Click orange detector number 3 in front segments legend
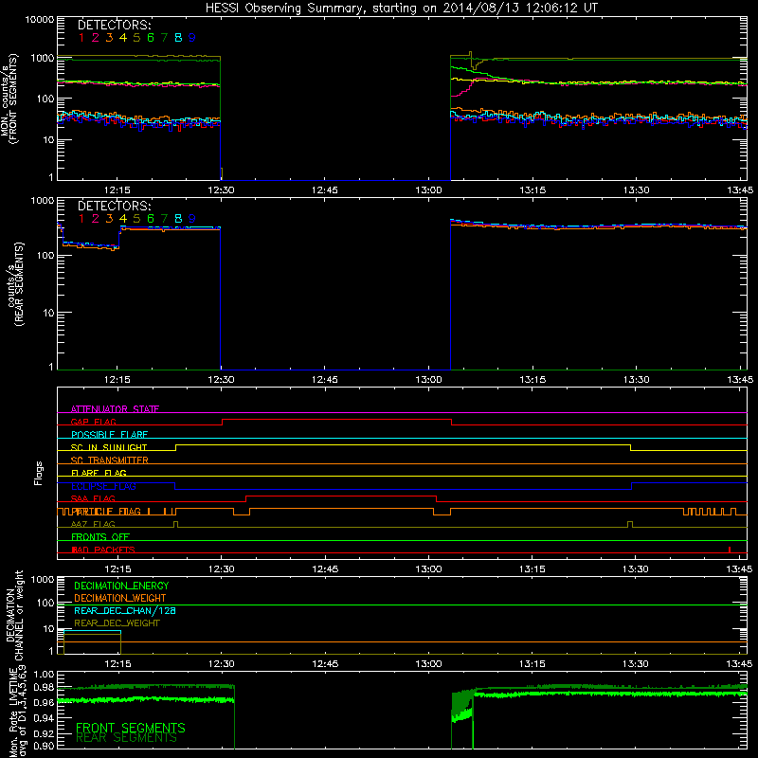Viewport: 758px width, 758px height. click(109, 38)
